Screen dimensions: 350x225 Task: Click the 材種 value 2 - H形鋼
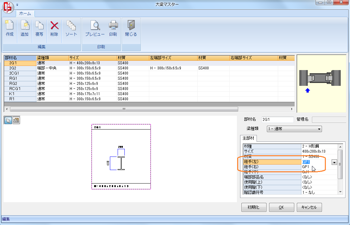319,146
